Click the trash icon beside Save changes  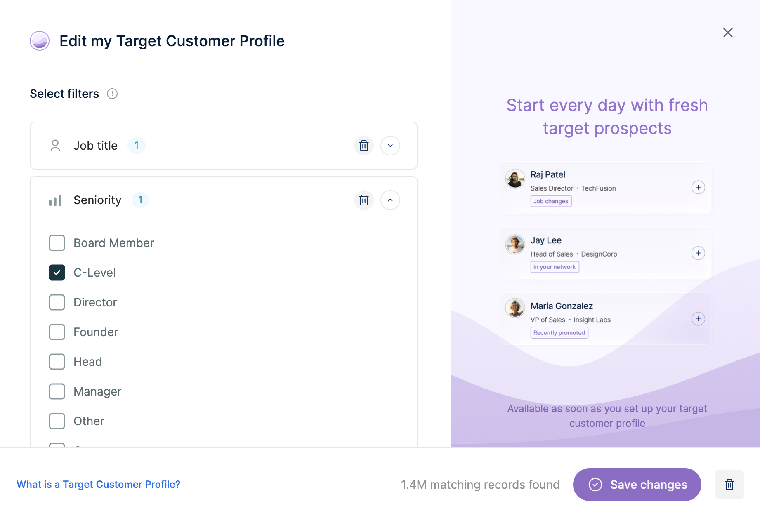pyautogui.click(x=729, y=485)
